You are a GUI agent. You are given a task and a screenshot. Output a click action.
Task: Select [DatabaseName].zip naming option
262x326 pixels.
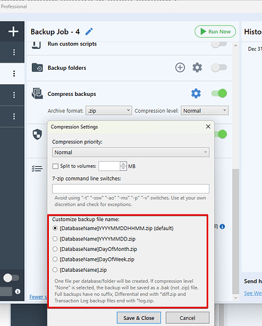55,270
